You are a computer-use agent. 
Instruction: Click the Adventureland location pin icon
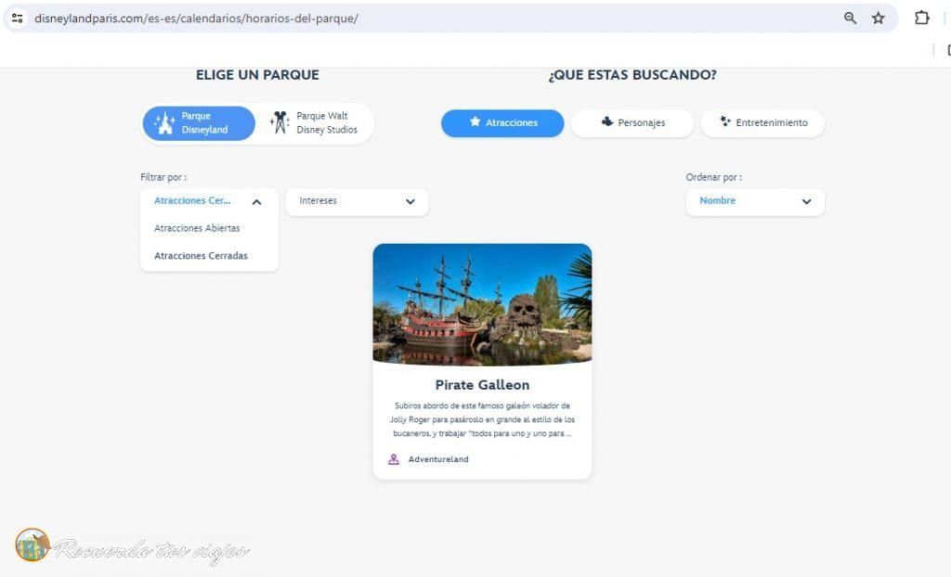(394, 459)
